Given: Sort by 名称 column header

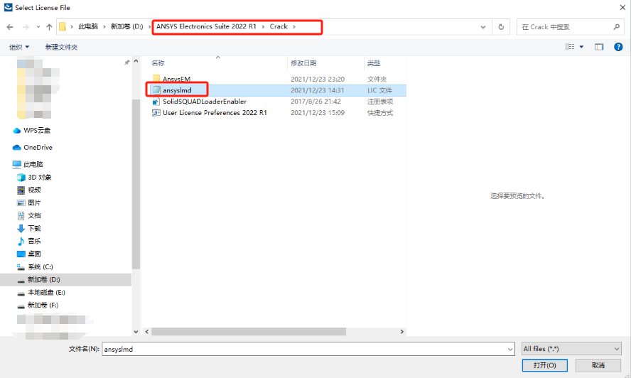Looking at the screenshot, I should coord(158,63).
